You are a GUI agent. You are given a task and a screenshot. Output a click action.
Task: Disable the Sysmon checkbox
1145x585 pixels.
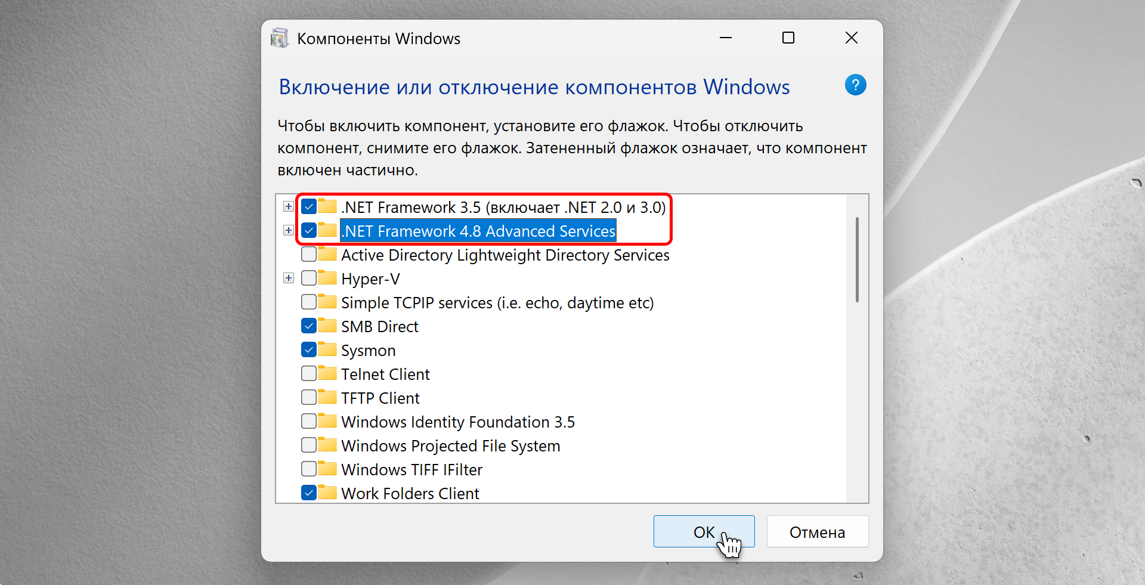click(x=309, y=350)
